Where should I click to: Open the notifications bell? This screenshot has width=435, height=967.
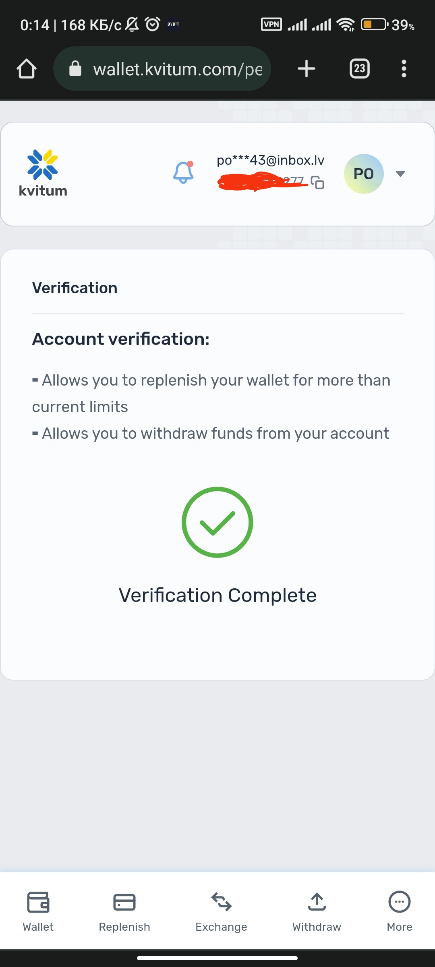183,172
